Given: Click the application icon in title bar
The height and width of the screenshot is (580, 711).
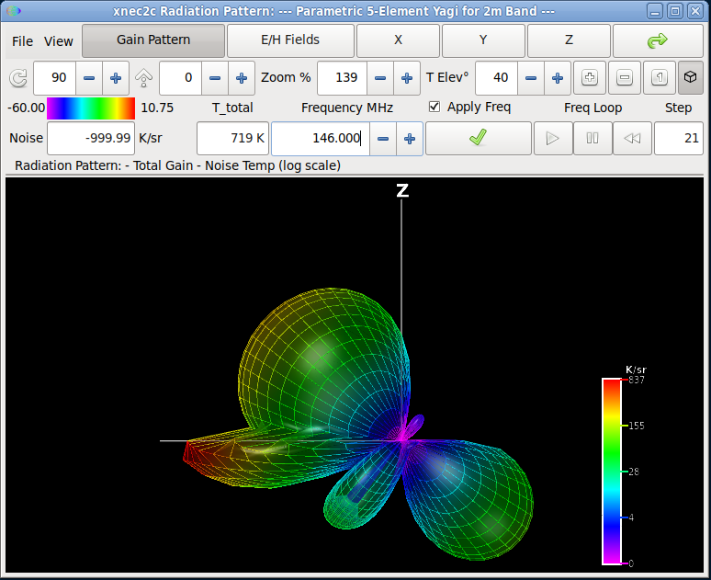Looking at the screenshot, I should pos(14,10).
